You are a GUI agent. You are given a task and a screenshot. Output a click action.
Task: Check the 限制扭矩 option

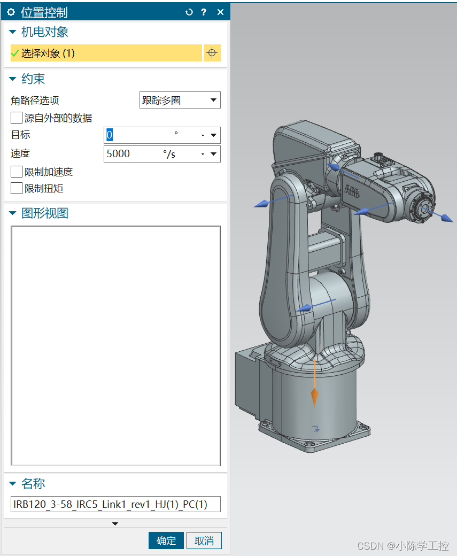tap(16, 188)
